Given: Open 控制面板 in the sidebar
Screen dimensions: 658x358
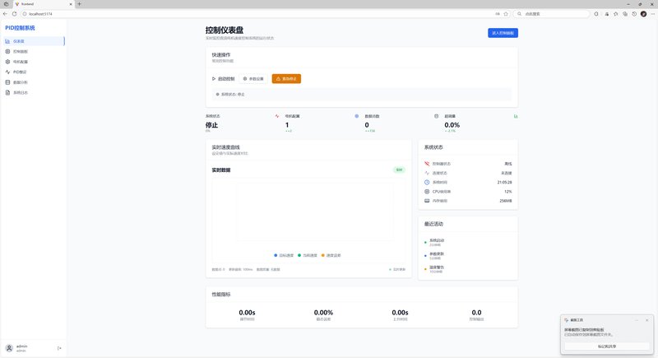Looking at the screenshot, I should 21,51.
